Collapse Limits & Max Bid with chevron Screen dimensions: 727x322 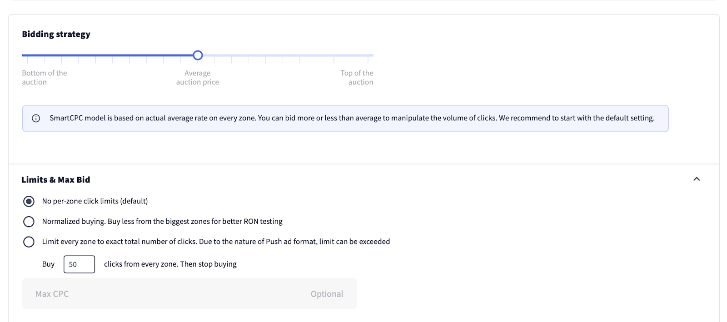point(697,179)
